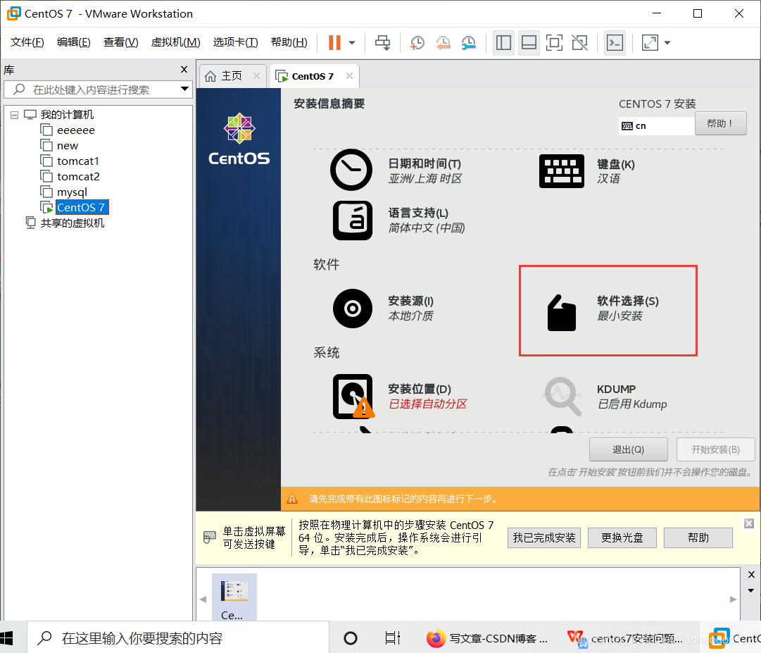Close the 主页 tab
The image size is (761, 653).
pyautogui.click(x=257, y=76)
